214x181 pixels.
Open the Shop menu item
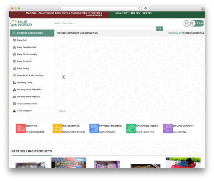[67, 33]
